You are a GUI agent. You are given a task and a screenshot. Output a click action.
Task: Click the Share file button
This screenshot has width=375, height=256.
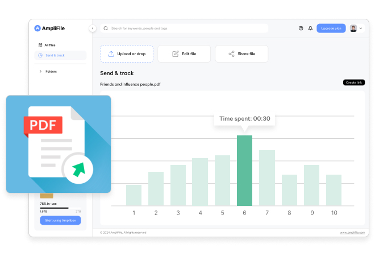241,54
